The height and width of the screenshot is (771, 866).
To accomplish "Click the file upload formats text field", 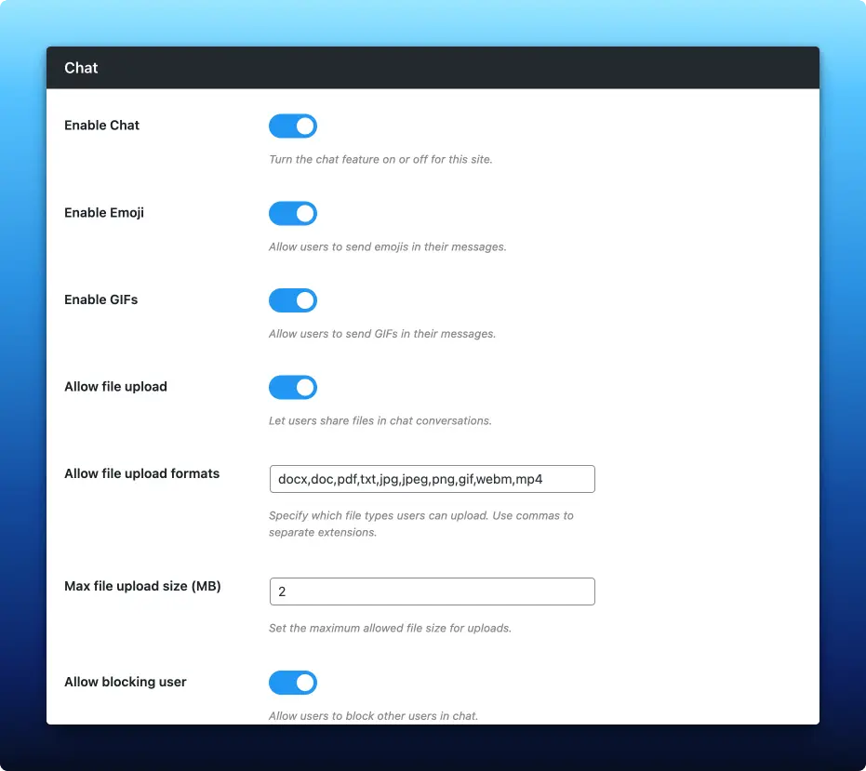I will point(432,479).
